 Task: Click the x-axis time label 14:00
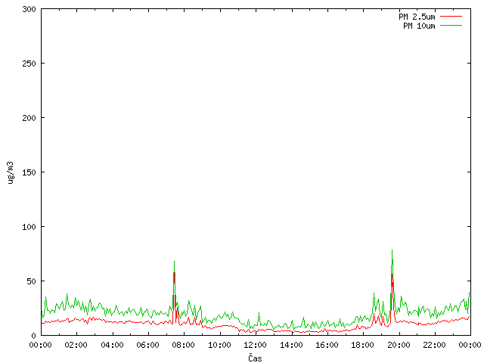pos(291,345)
